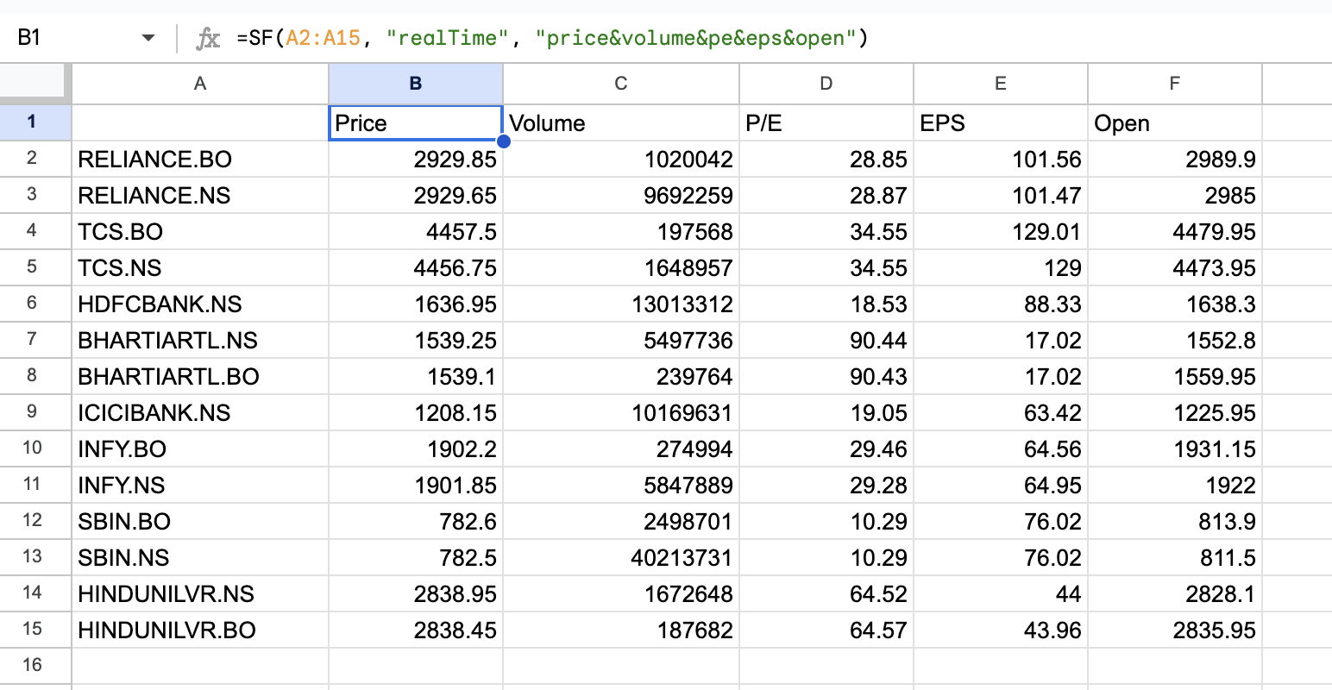Click volume 1648957 for TCS.NS

pos(621,267)
